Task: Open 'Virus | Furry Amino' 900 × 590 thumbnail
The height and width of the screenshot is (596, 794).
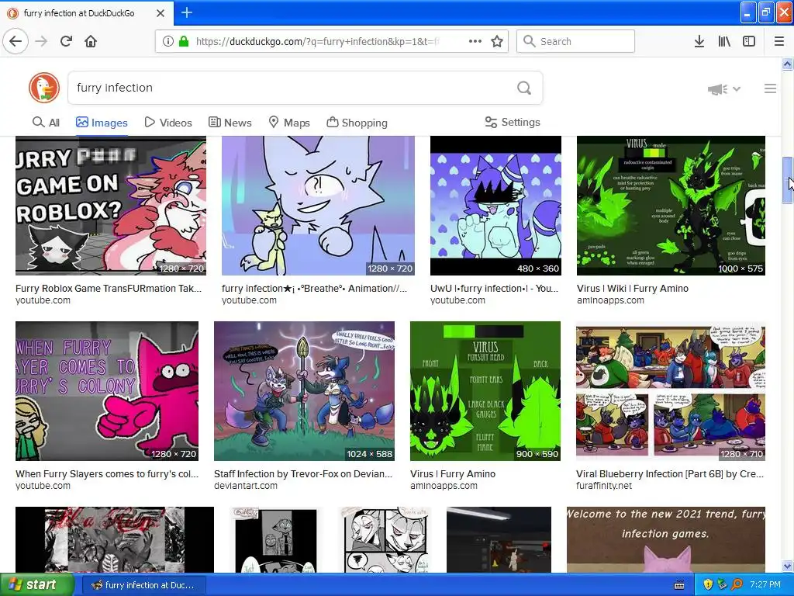Action: 485,391
